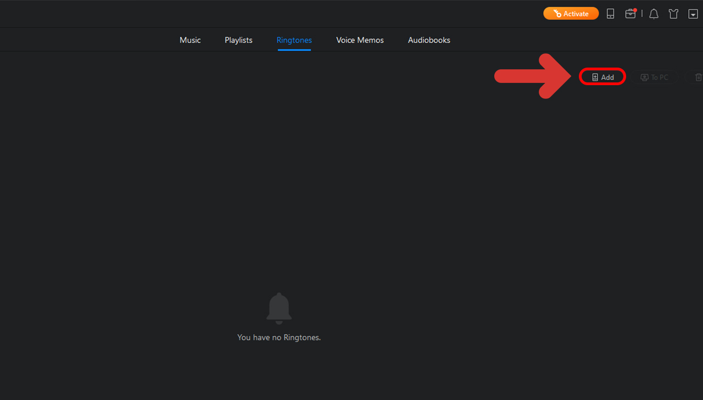
Task: Click the To PC export button
Action: pos(656,77)
